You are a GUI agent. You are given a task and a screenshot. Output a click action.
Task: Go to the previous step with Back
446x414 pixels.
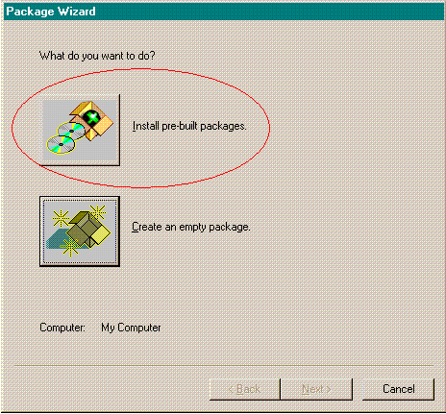coord(245,389)
